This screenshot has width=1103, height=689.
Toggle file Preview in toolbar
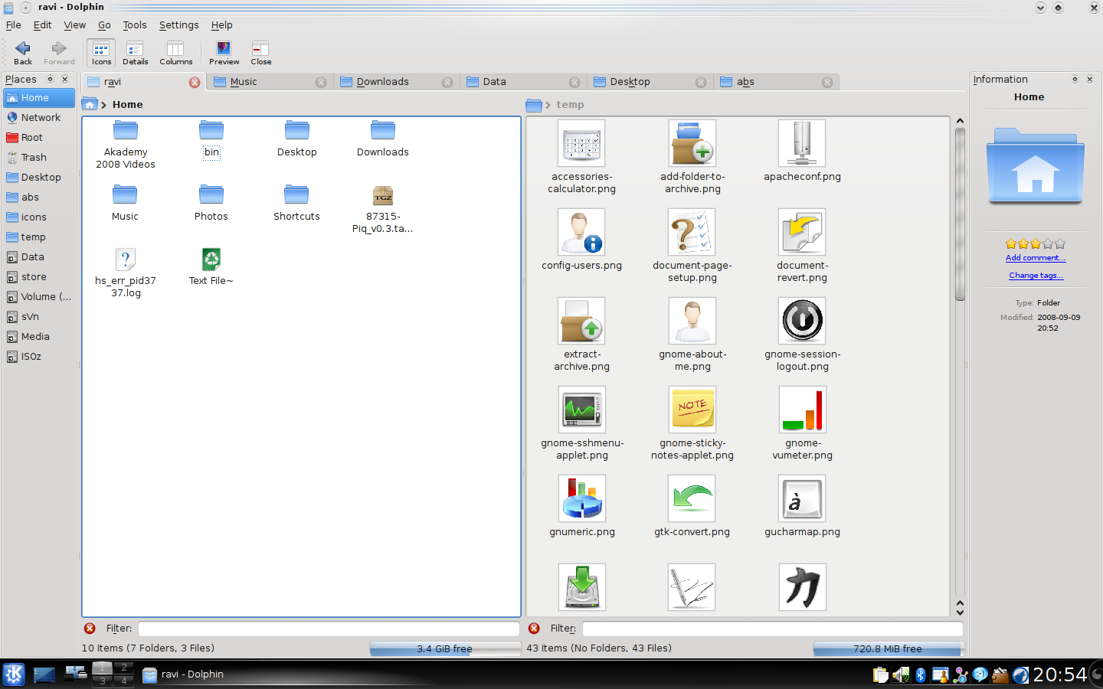(224, 53)
